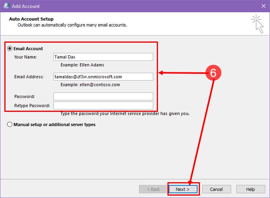Click the 'Email Address:' label
Screen dimensions: 270x198
pyautogui.click(x=29, y=77)
